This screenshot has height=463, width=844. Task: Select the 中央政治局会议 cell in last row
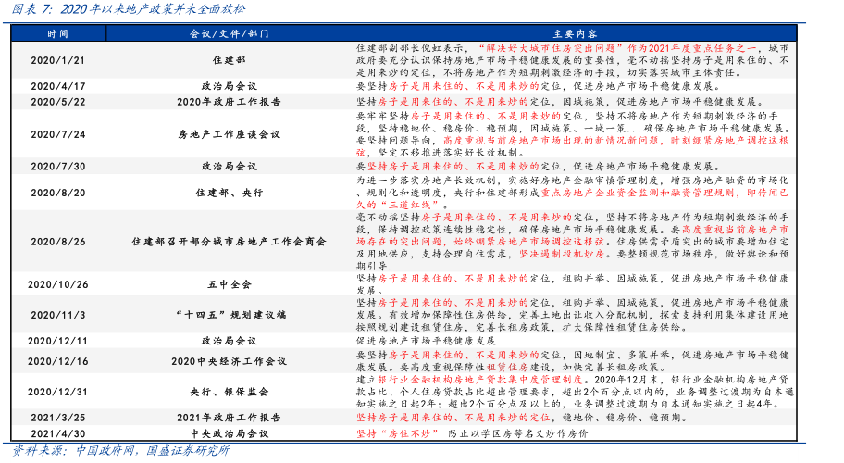(x=229, y=432)
